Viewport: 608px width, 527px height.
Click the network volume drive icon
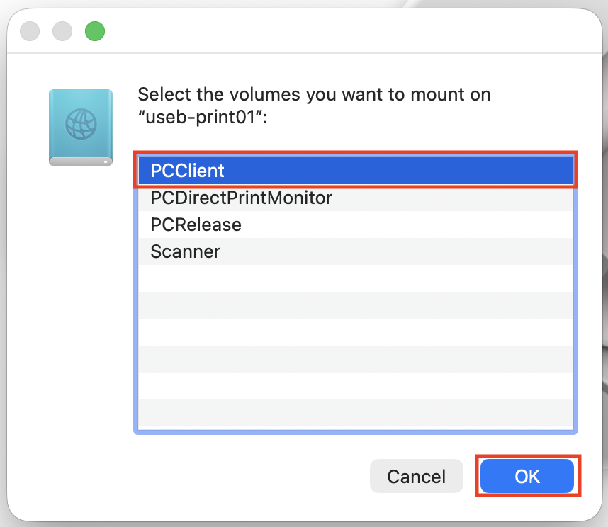pyautogui.click(x=81, y=127)
